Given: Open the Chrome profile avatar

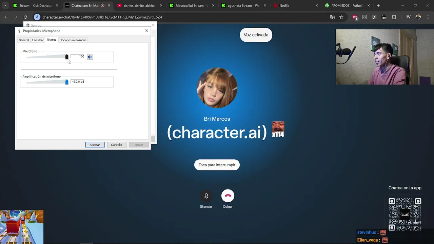Looking at the screenshot, I should pyautogui.click(x=418, y=17).
